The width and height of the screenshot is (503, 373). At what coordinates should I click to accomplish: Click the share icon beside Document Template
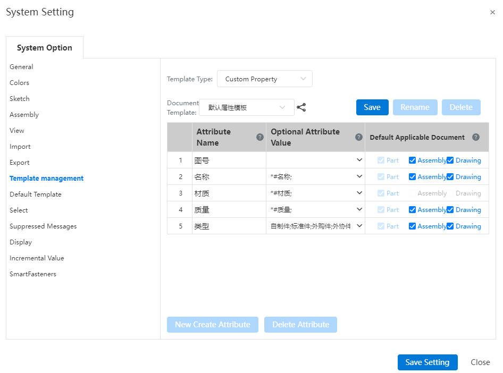301,107
